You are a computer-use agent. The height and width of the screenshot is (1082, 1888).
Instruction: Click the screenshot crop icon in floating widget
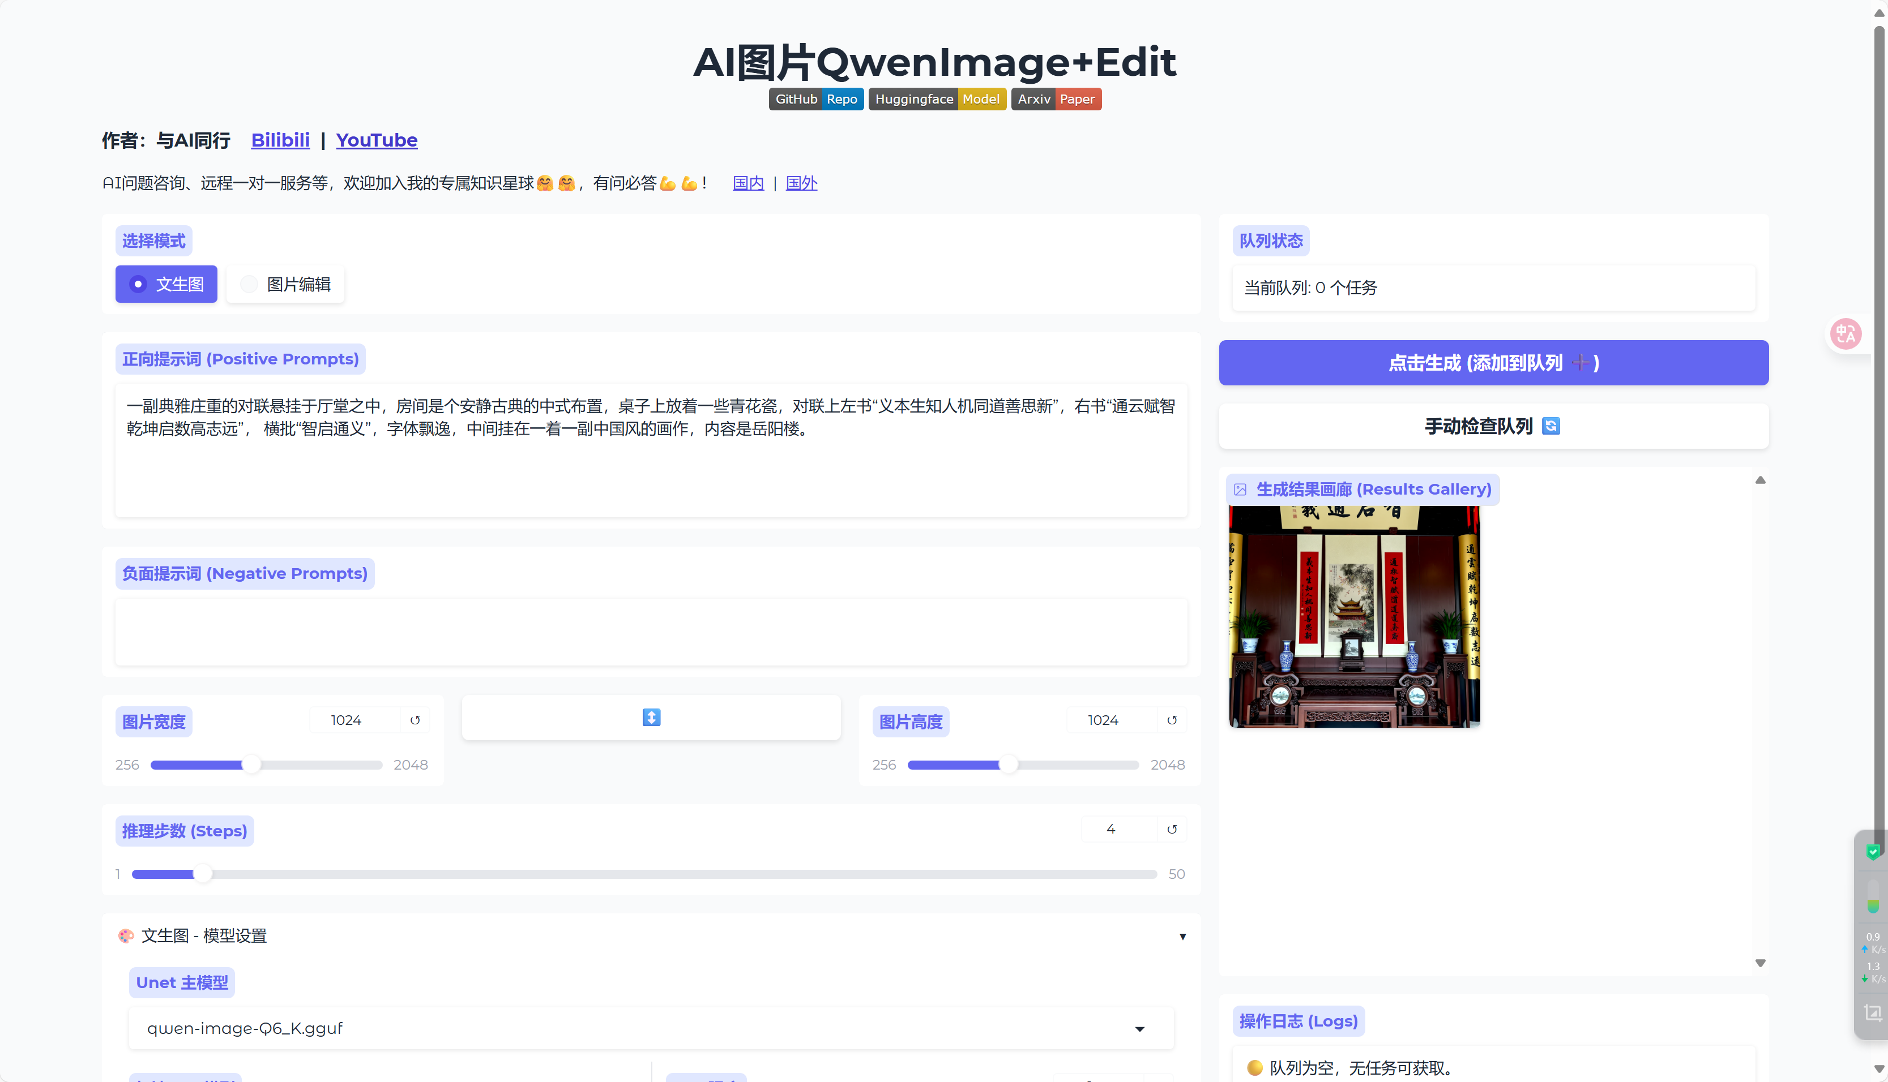(x=1872, y=1012)
